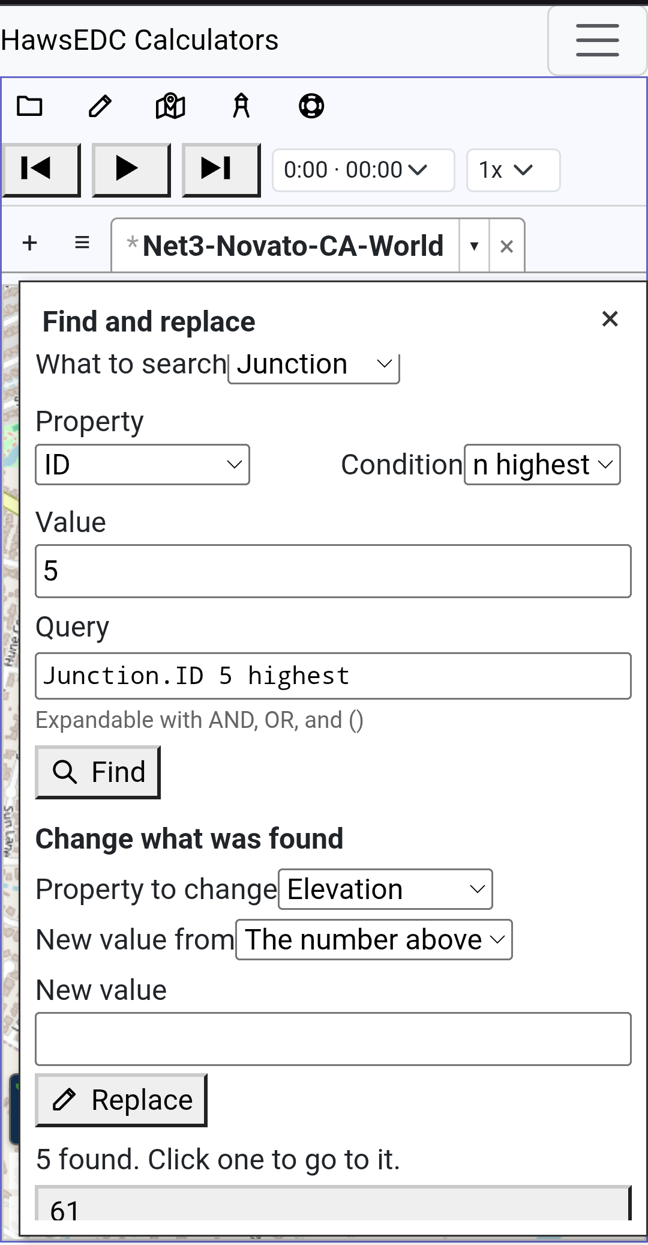Screen dimensions: 648x1245
Task: Add a new tab with plus icon
Action: [29, 243]
